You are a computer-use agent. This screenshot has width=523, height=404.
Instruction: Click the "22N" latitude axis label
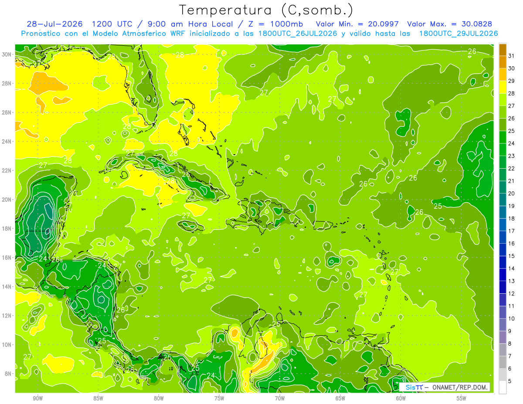pos(7,170)
